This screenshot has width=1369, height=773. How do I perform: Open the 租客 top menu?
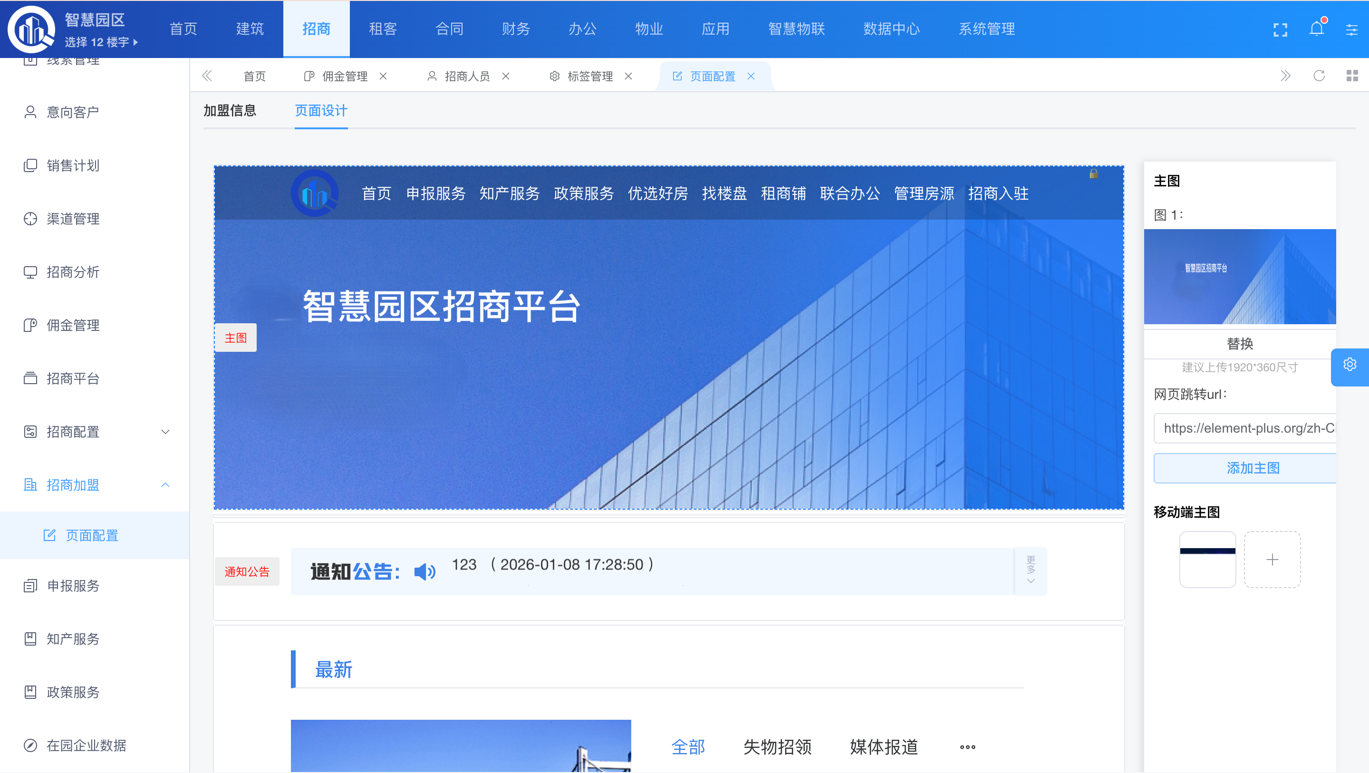pos(383,29)
